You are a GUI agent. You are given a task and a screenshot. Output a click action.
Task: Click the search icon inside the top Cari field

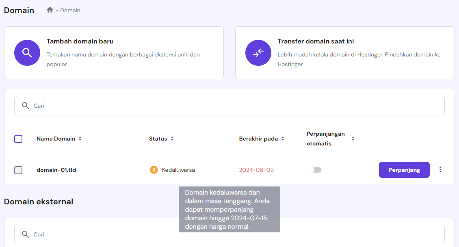[25, 105]
